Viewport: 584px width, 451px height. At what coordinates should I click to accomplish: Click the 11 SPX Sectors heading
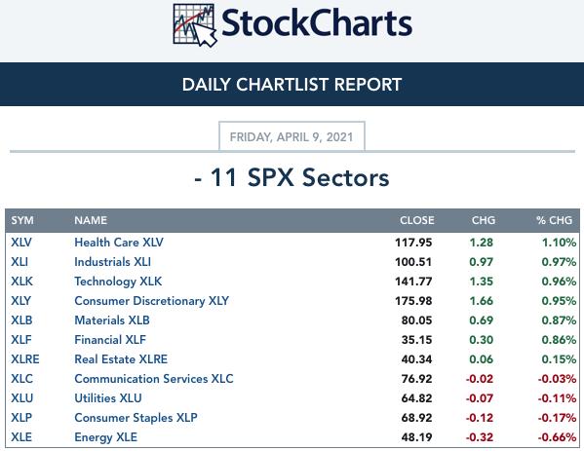pos(292,177)
